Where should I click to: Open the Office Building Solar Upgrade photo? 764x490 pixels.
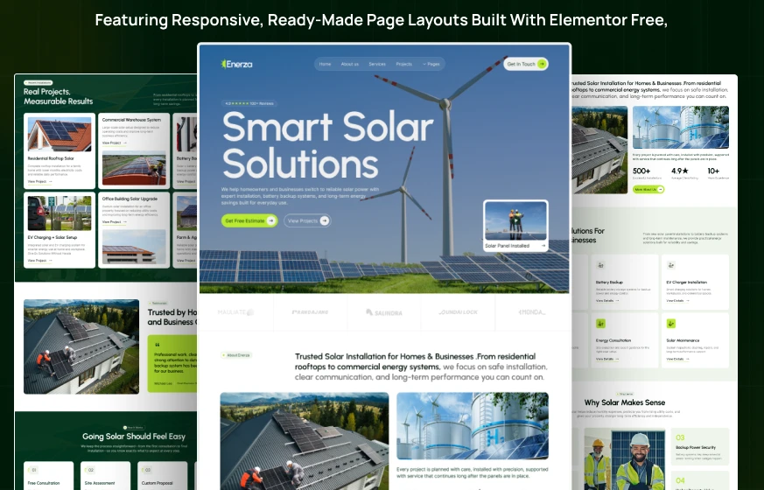134,248
